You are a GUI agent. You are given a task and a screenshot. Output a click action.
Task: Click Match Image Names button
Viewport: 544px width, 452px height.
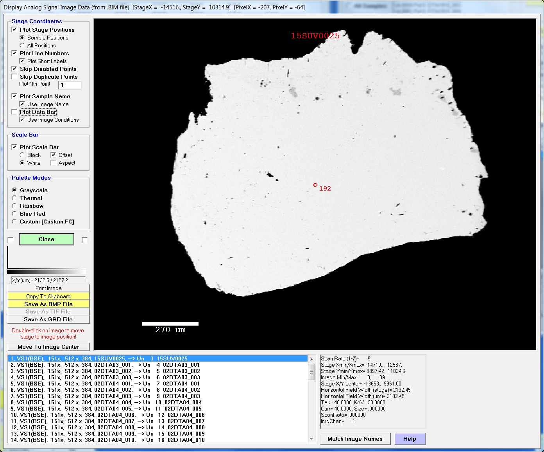(355, 439)
